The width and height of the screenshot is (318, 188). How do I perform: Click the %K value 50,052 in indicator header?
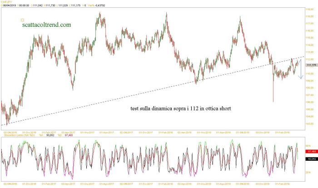coord(50,135)
